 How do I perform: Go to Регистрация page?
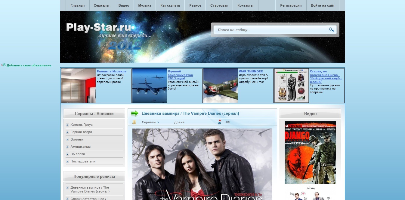[x=291, y=5]
